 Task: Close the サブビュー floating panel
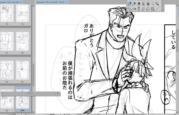[x=58, y=93]
